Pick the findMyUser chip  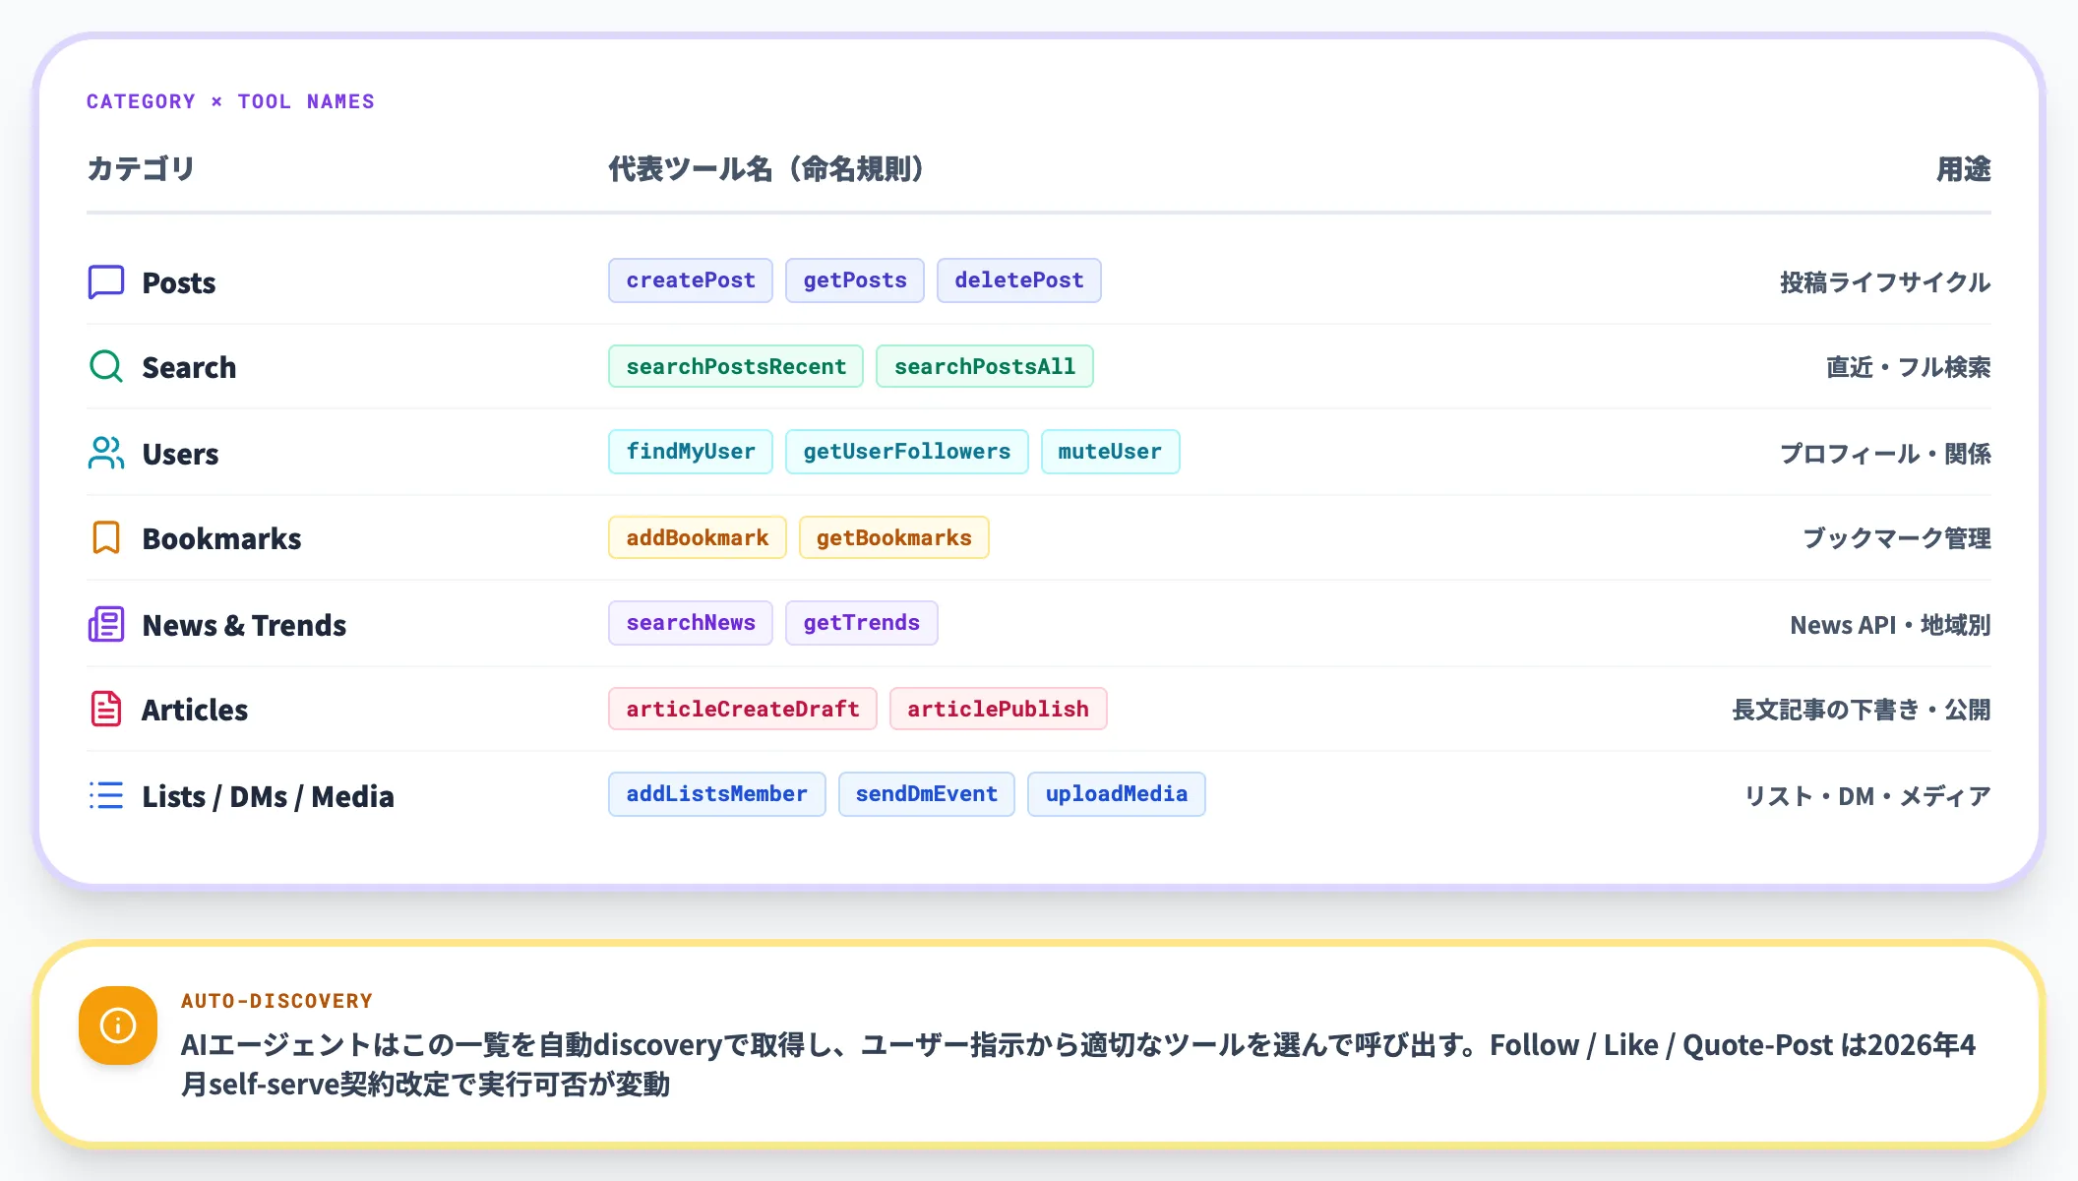691,452
